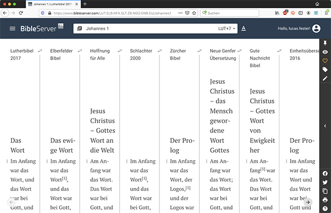Click the Hallo, lucas.fester! greeting

[x=294, y=28]
